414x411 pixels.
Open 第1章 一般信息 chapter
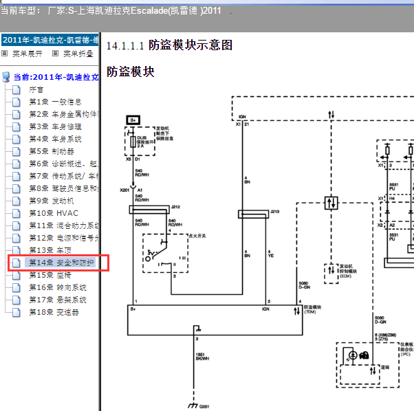pyautogui.click(x=55, y=102)
